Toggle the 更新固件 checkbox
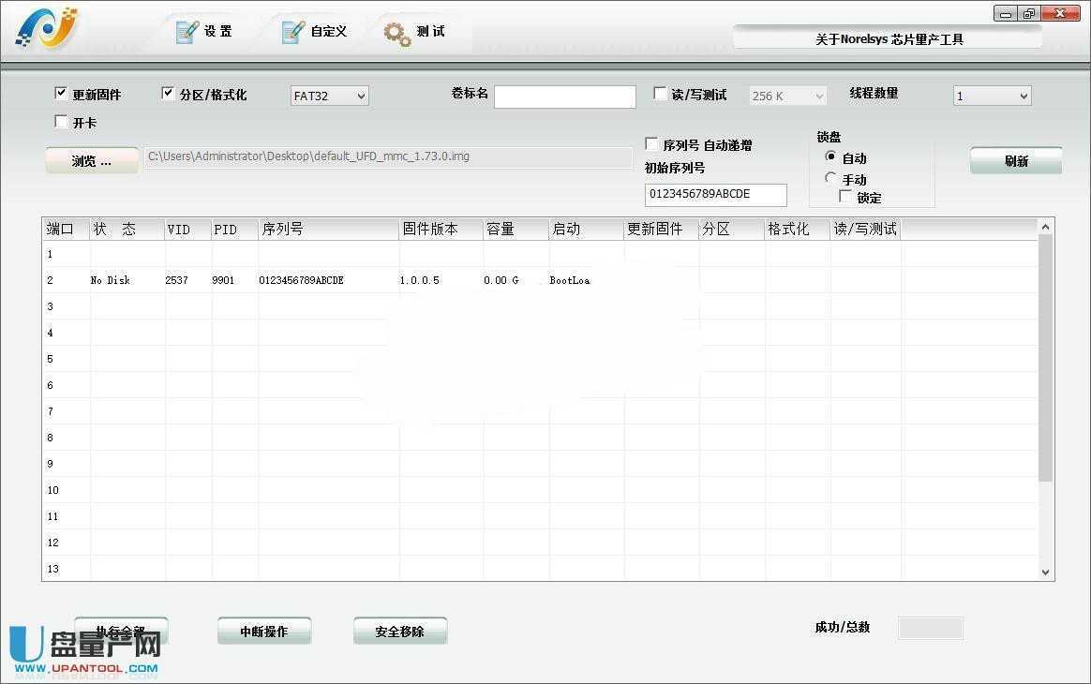The width and height of the screenshot is (1091, 684). (x=61, y=94)
